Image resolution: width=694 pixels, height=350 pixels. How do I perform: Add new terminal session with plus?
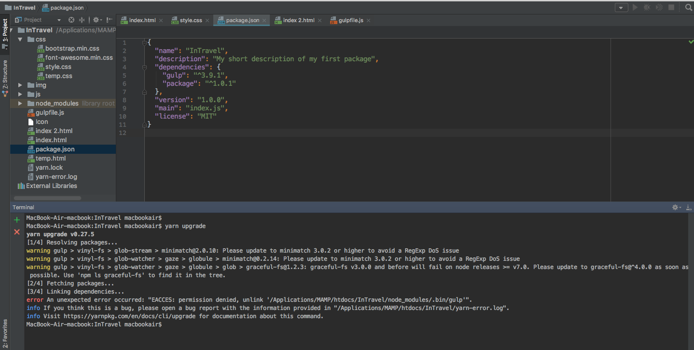tap(17, 220)
